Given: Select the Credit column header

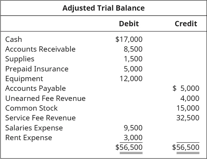Looking at the screenshot, I should 186,24.
